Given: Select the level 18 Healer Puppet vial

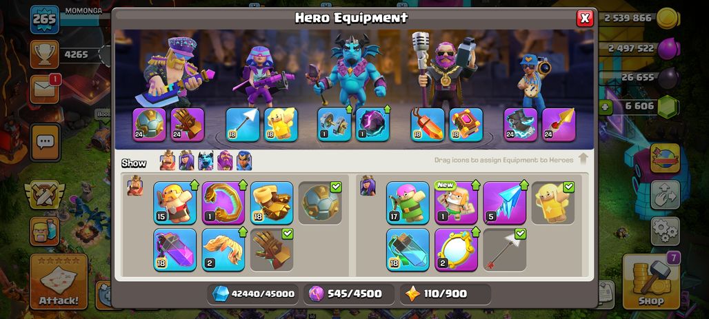Looking at the screenshot, I should 408,250.
